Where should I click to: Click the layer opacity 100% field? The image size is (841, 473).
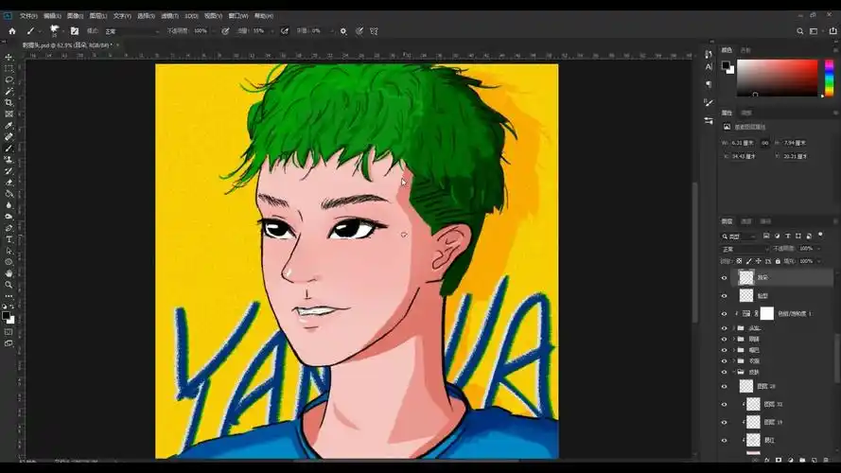click(x=806, y=249)
